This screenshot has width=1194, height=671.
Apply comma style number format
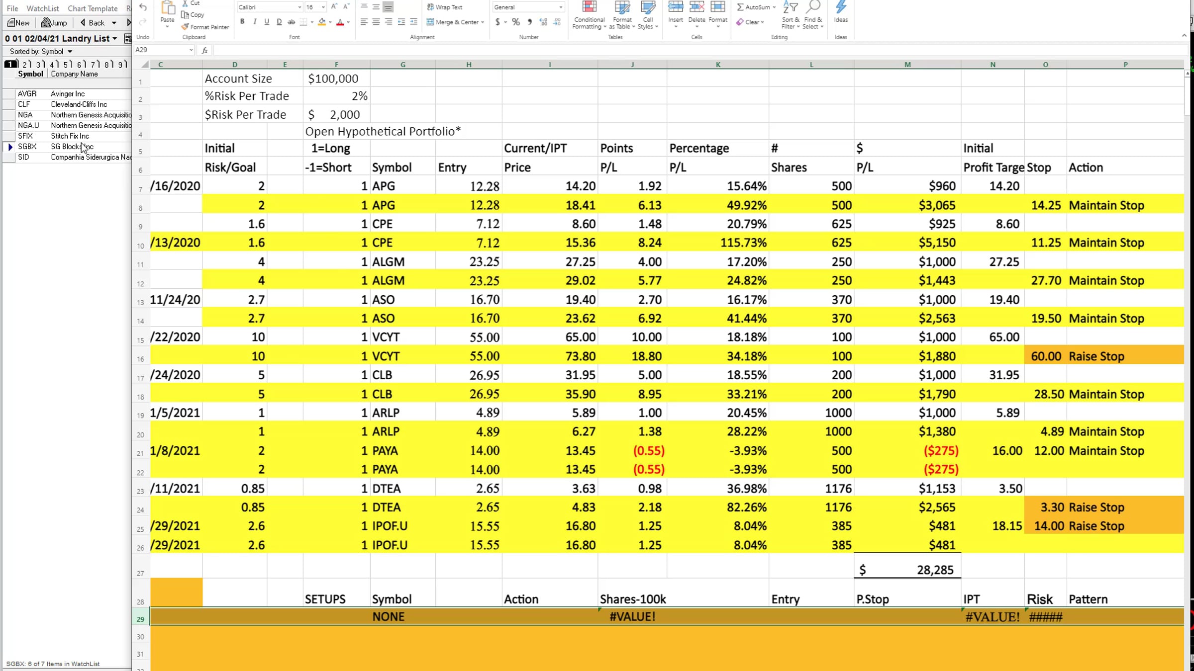click(x=529, y=22)
